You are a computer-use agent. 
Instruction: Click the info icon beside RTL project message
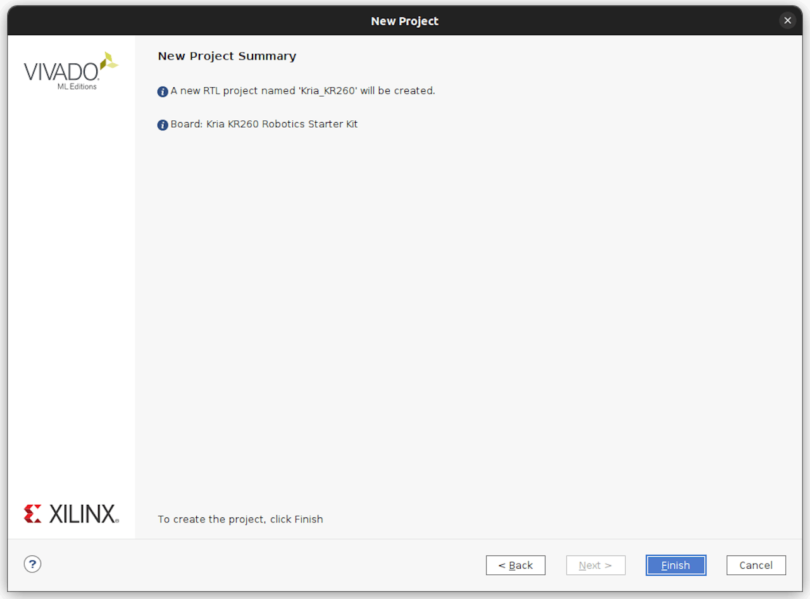[163, 92]
